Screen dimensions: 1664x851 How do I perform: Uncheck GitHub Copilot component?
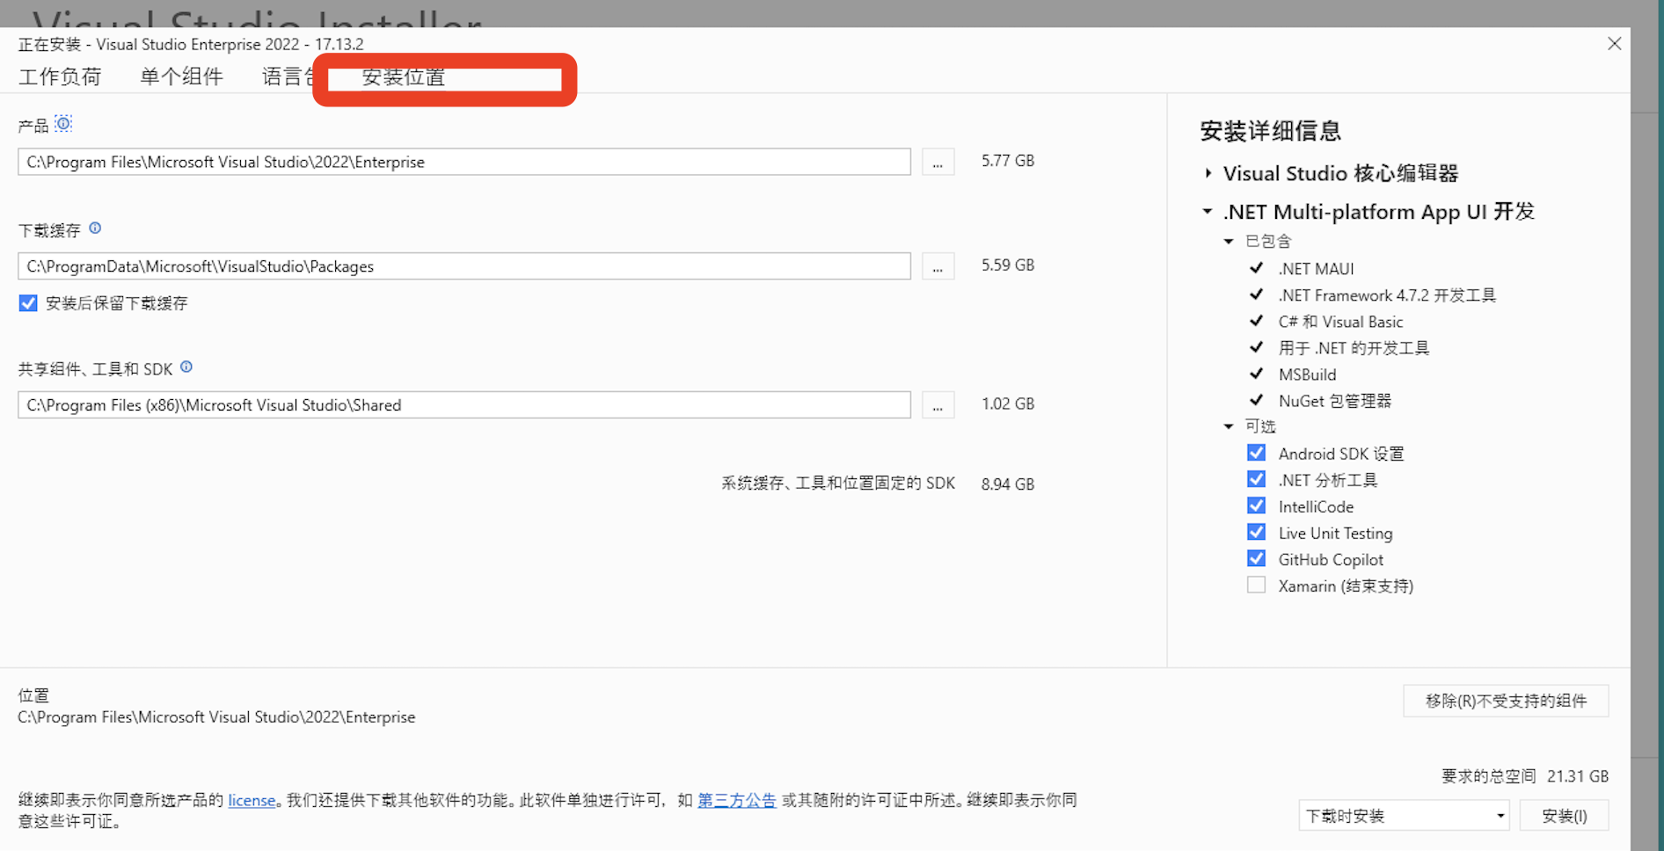click(1256, 559)
